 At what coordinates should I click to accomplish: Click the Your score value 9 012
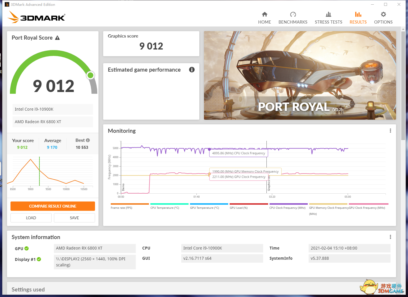coord(22,147)
